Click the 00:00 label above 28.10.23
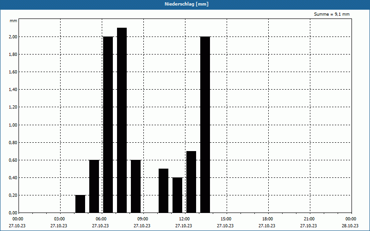Screen dimensions: 370x231 (351, 219)
